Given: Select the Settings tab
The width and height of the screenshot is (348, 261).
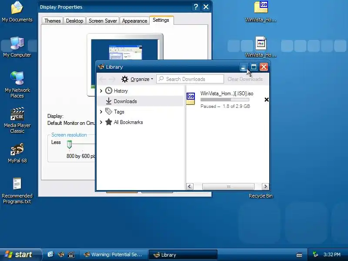Looking at the screenshot, I should (161, 20).
